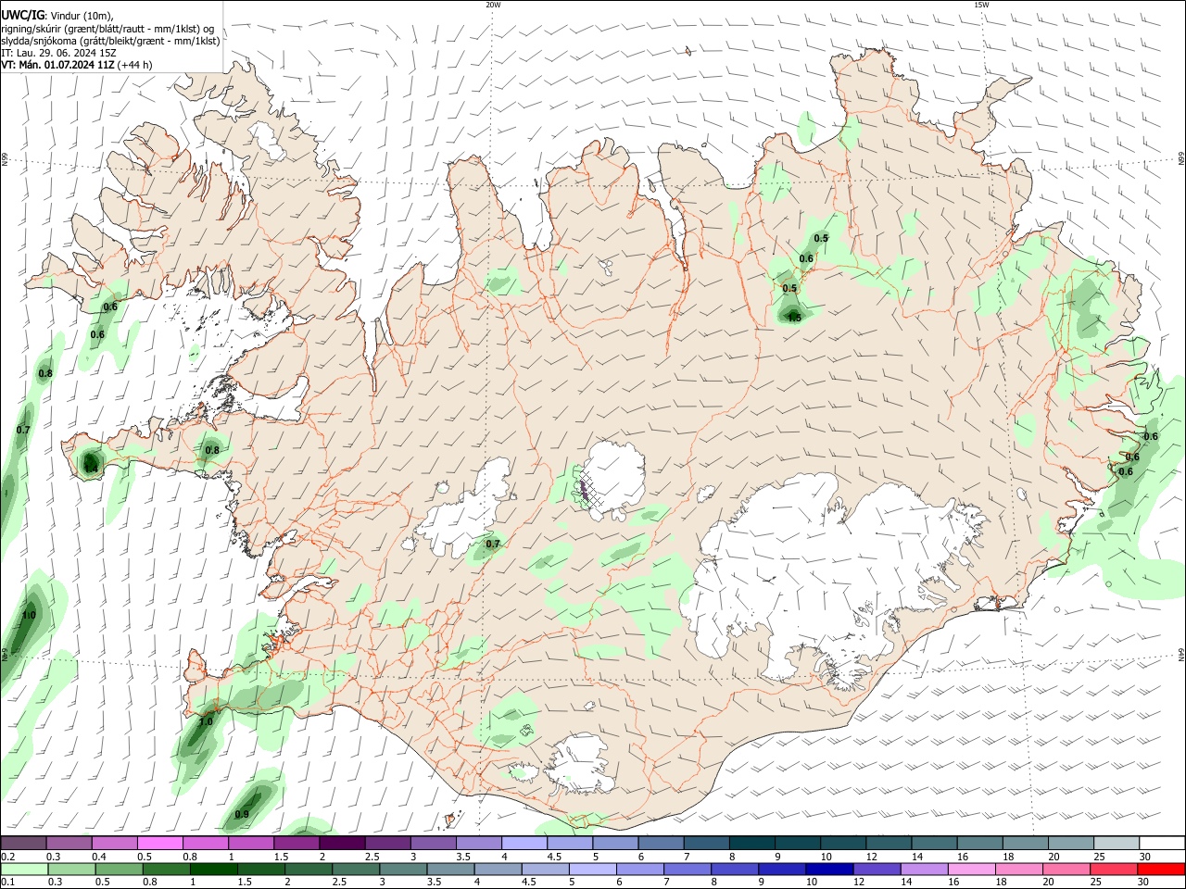1186x889 pixels.
Task: Pick the 12 indigo-violet rain legend swatch
Action: (x=877, y=869)
